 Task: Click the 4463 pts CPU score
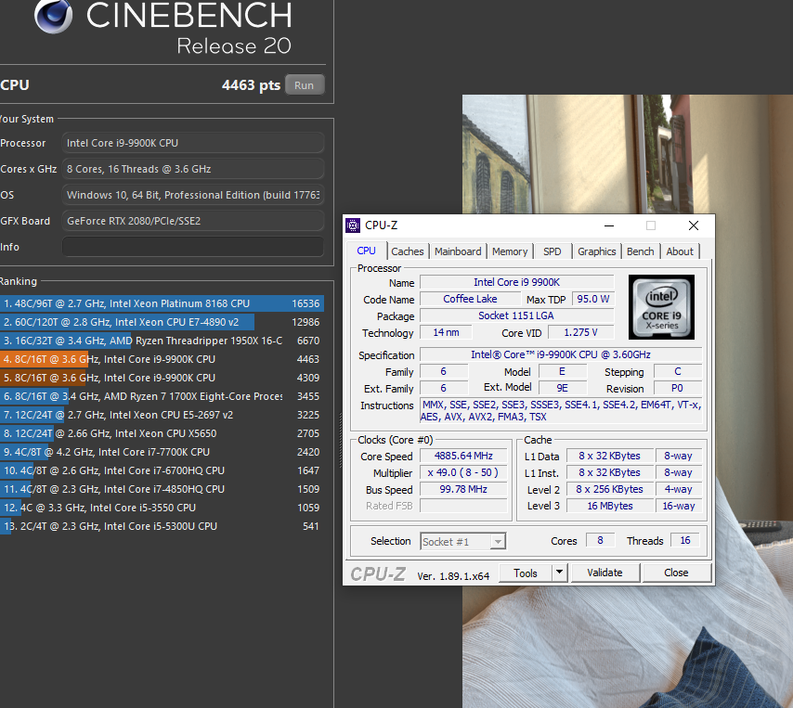click(251, 84)
